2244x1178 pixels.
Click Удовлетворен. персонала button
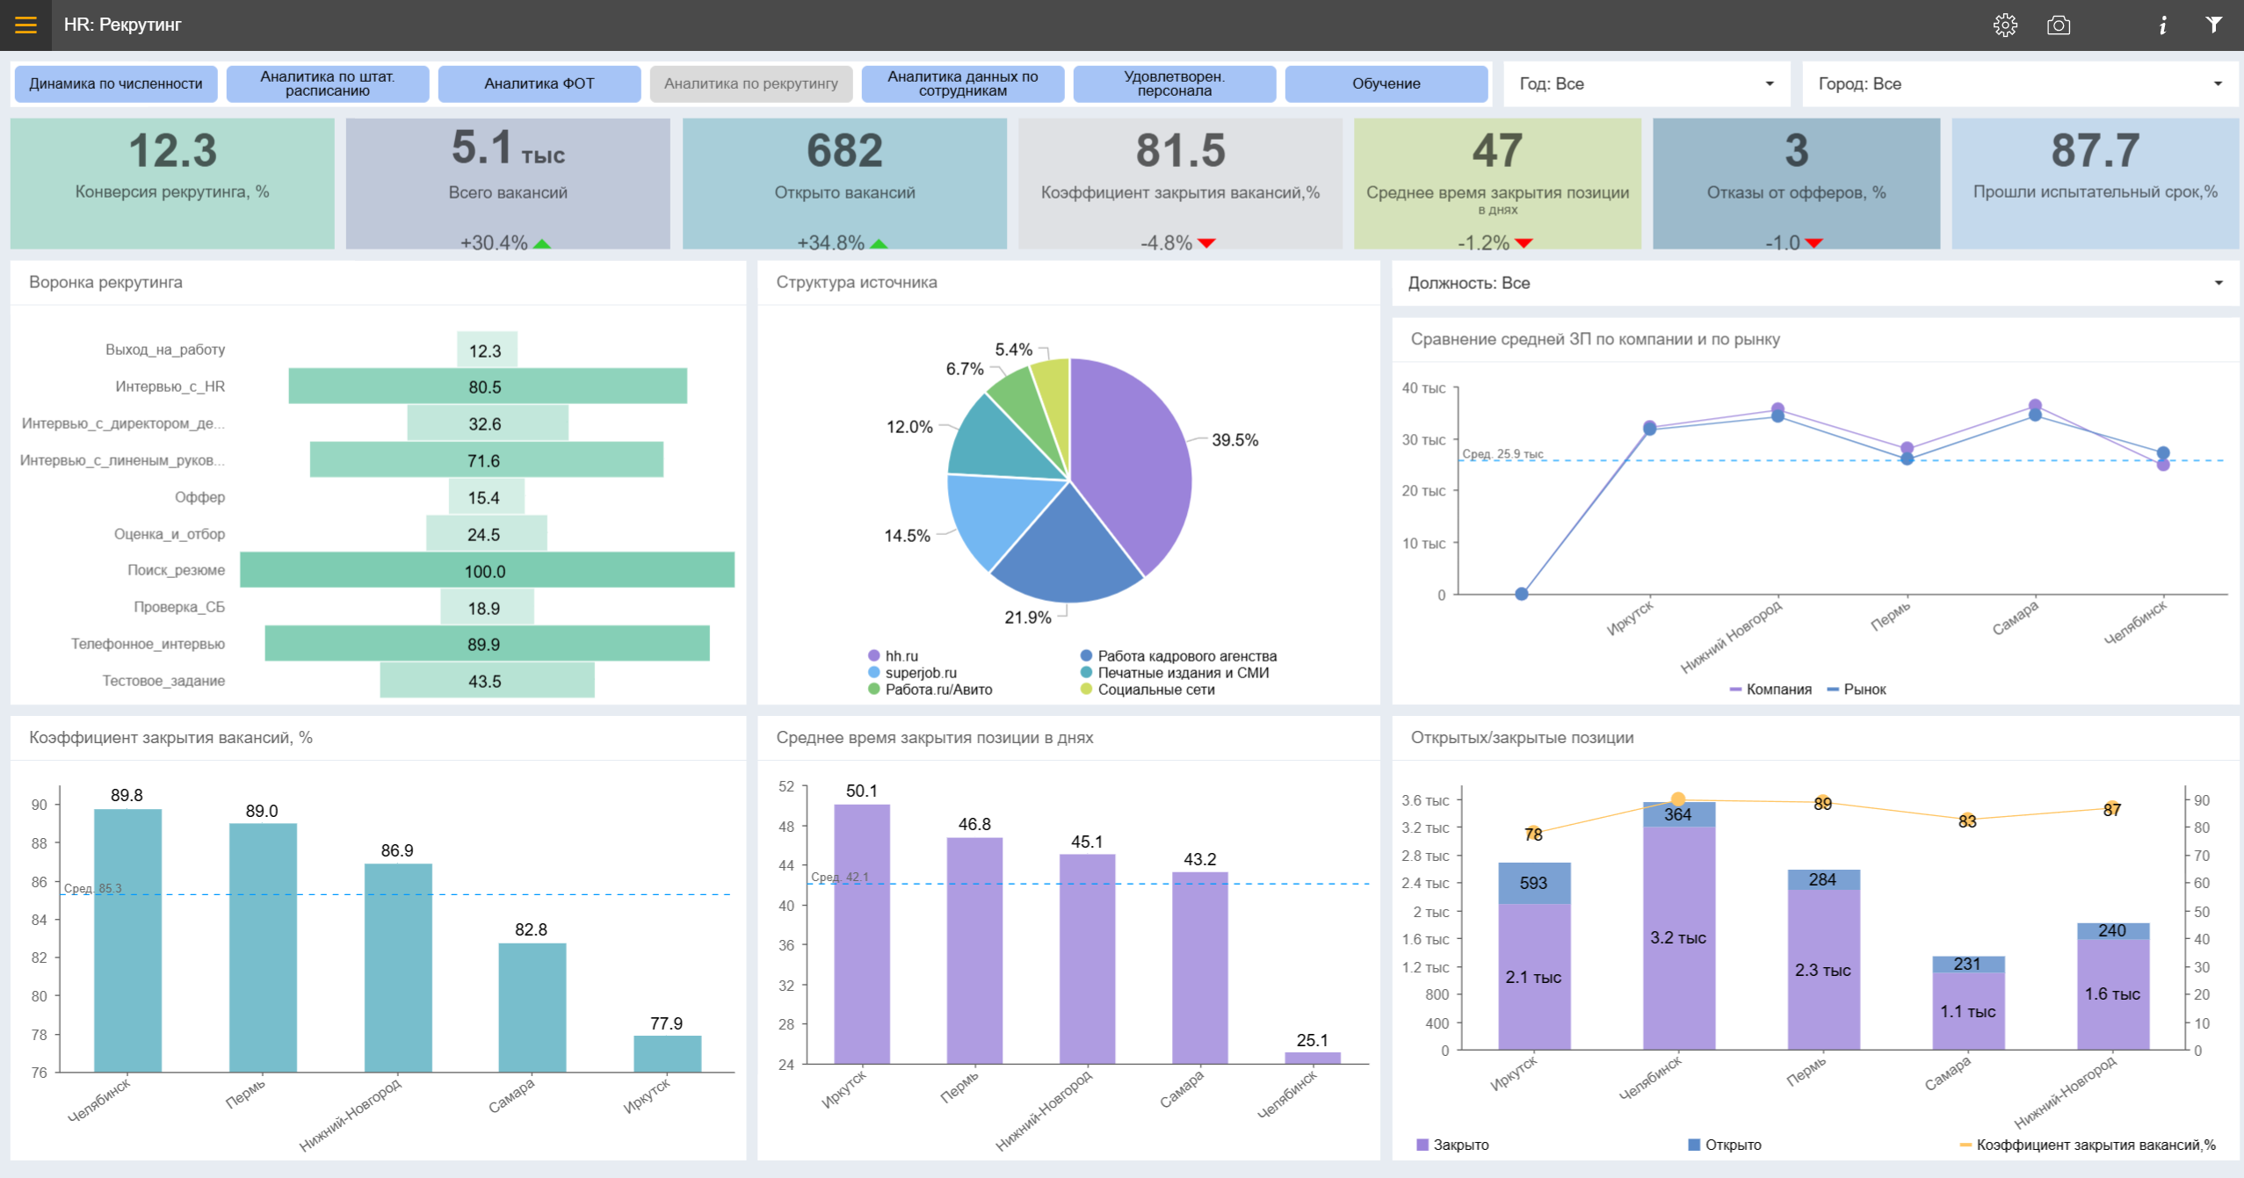tap(1174, 84)
